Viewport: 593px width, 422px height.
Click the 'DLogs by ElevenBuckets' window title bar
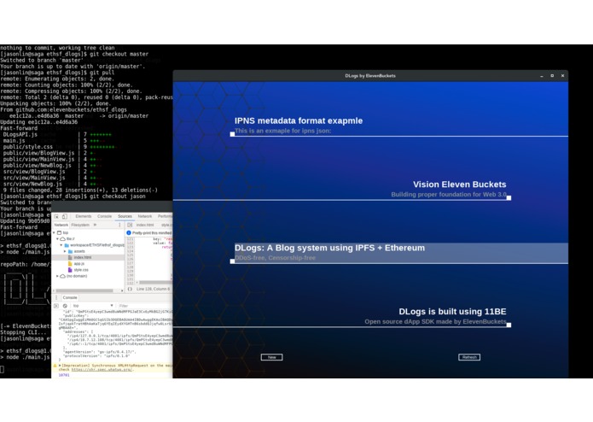[x=370, y=76]
